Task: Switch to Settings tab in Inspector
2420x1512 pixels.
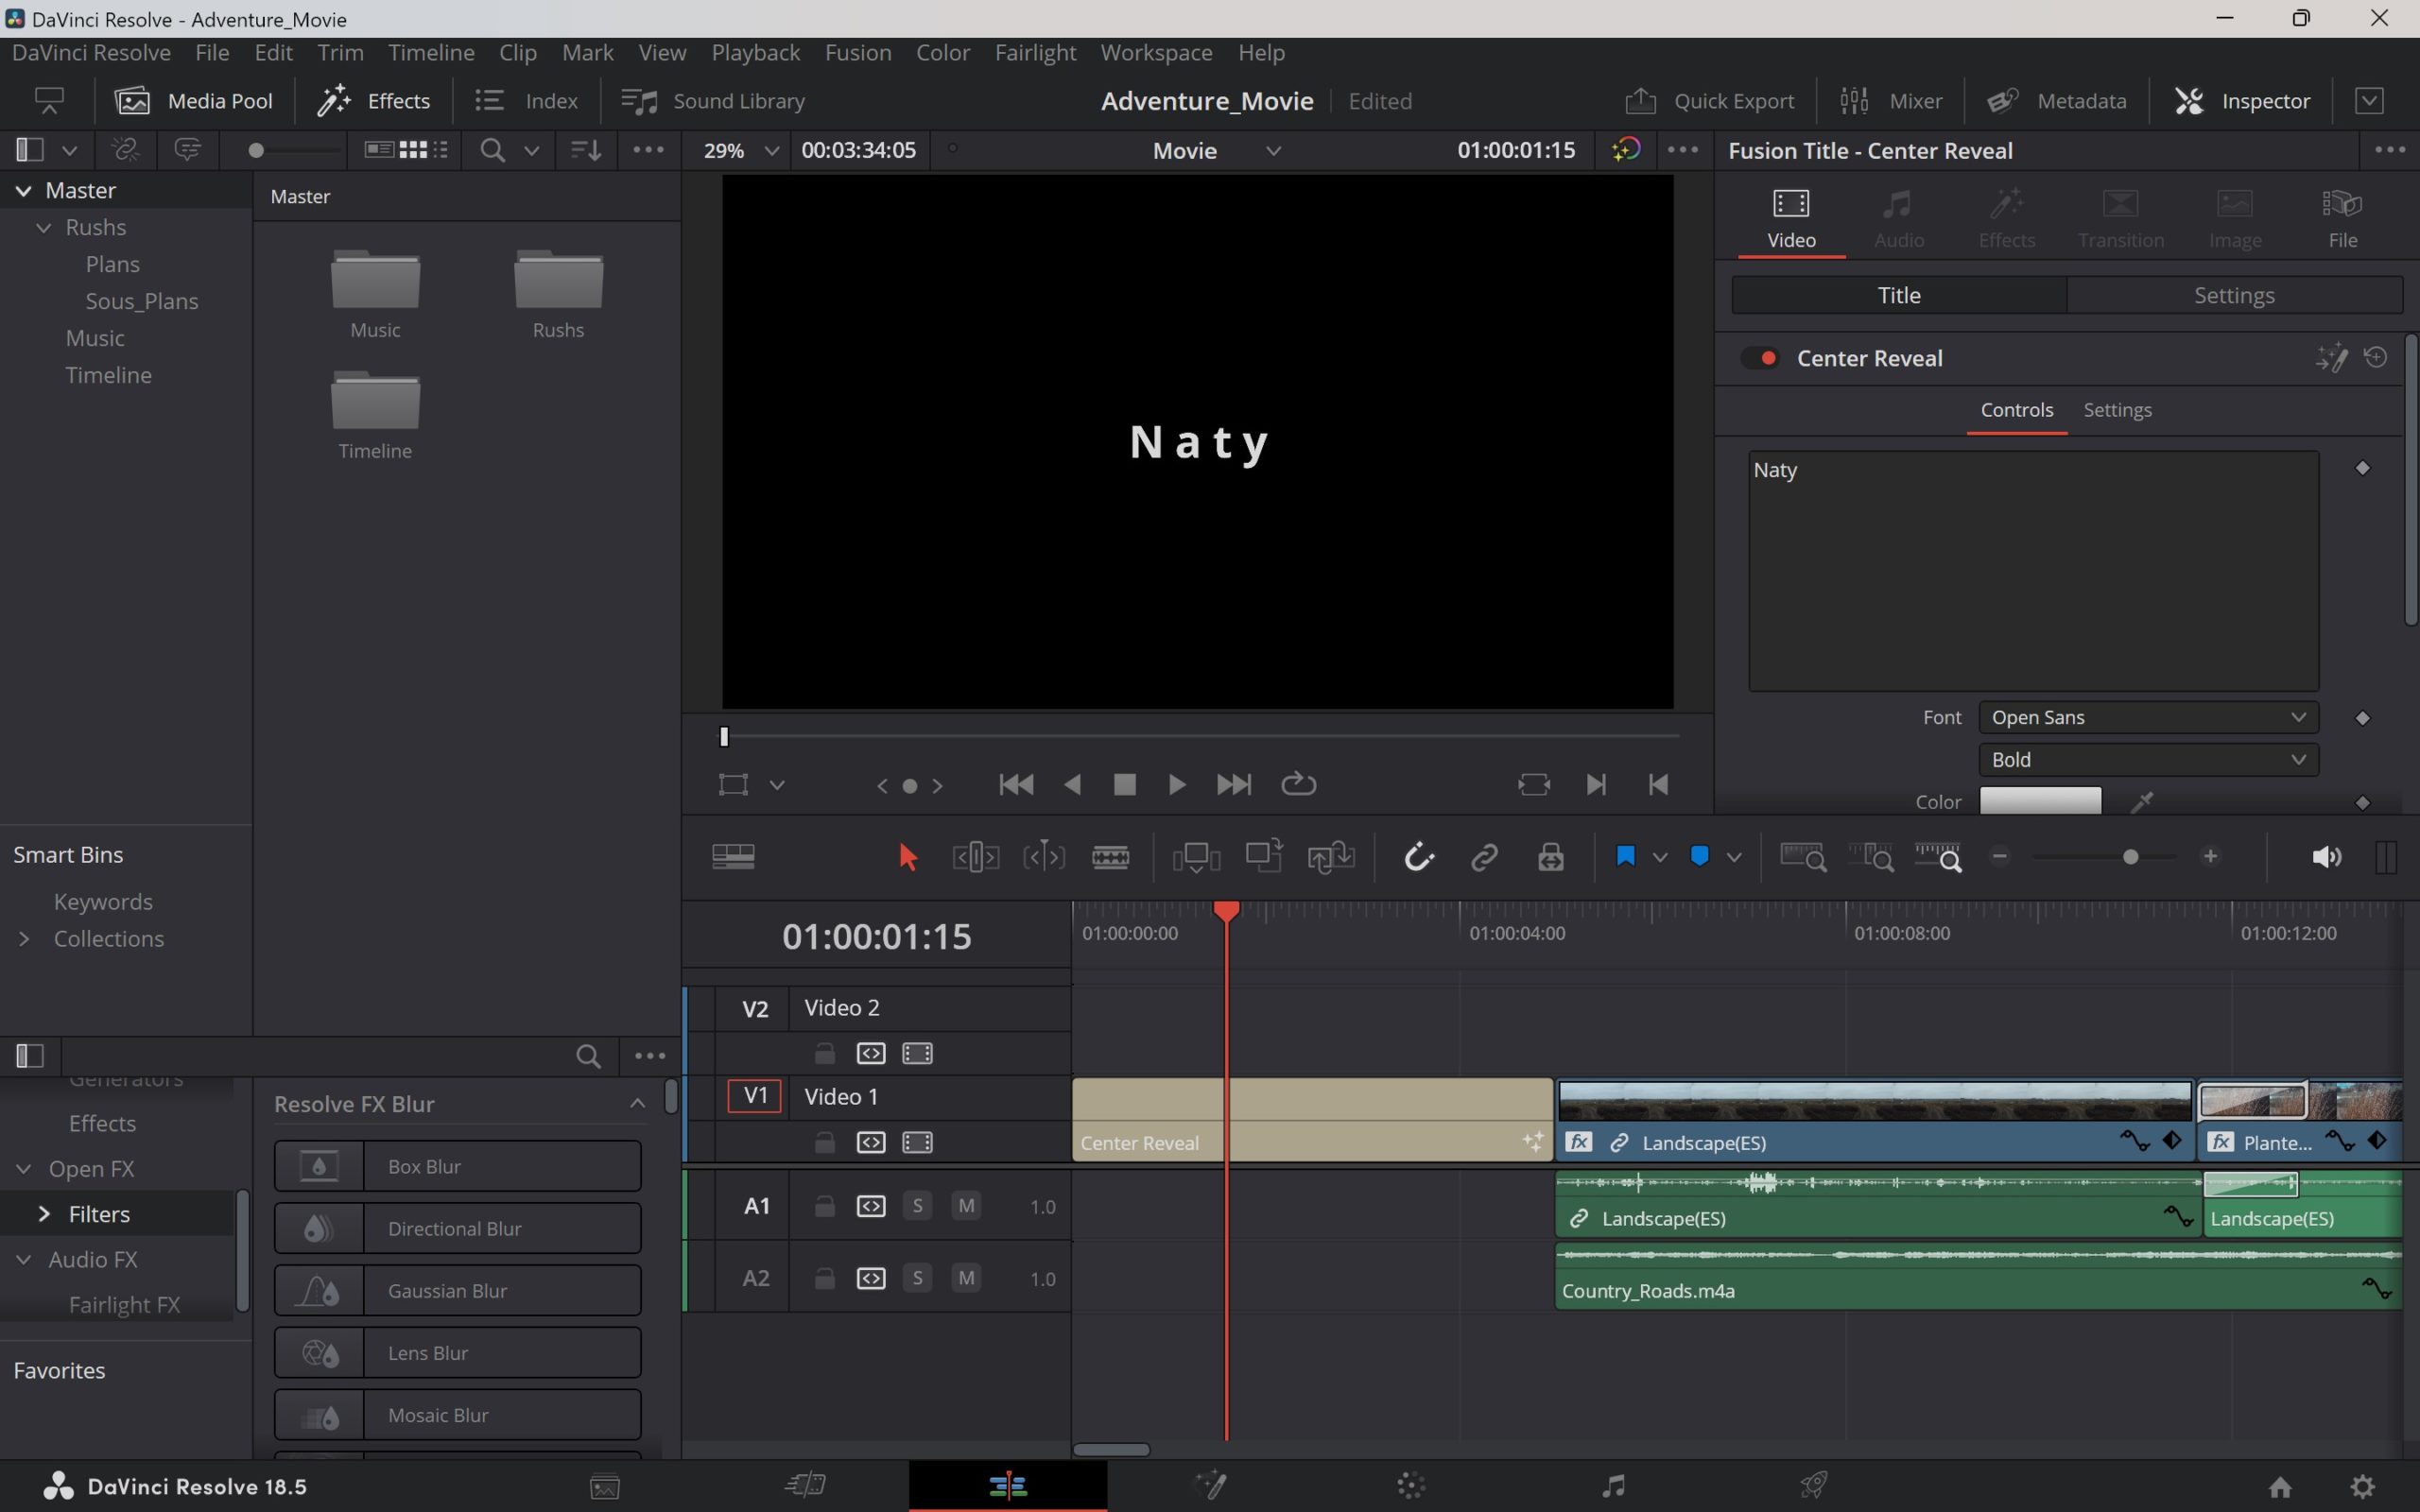Action: [x=2233, y=295]
